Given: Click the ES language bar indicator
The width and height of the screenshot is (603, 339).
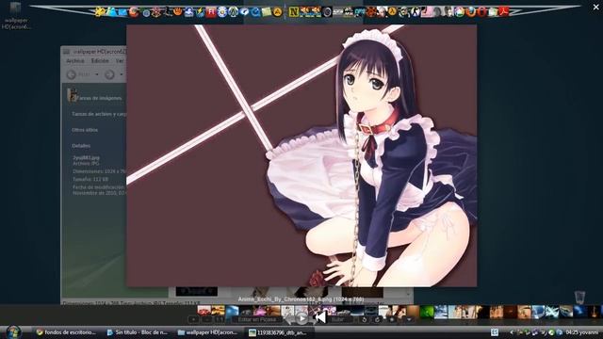Looking at the screenshot, I should pyautogui.click(x=495, y=331).
